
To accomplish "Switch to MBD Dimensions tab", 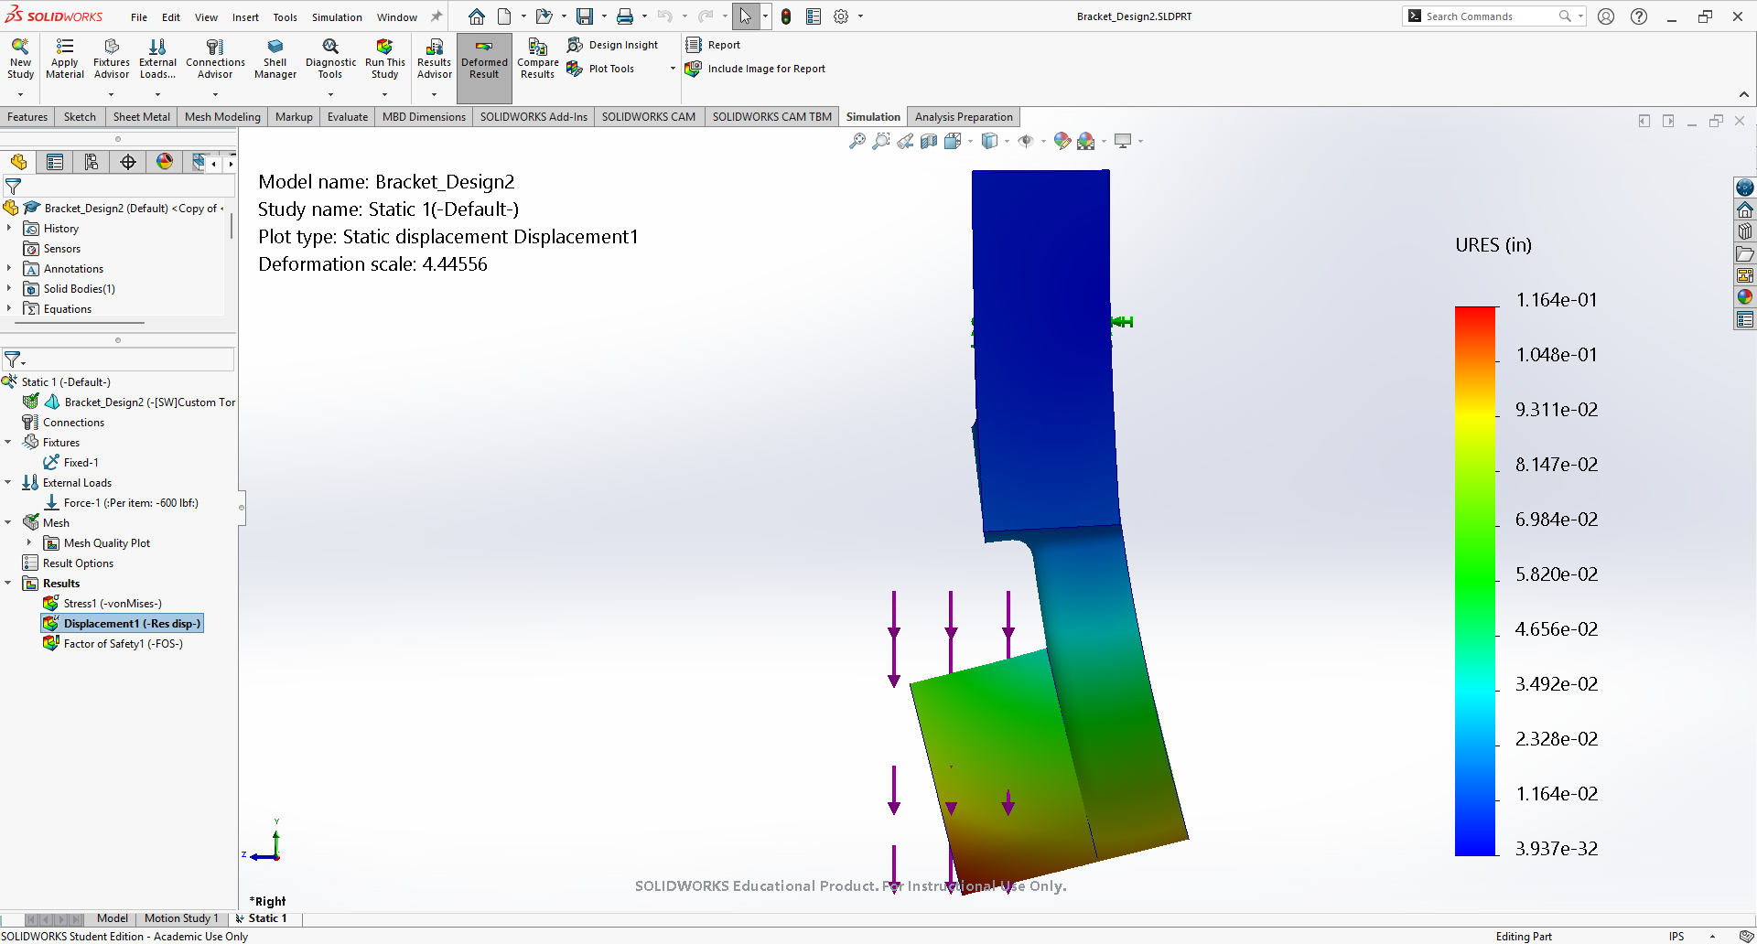I will tap(424, 117).
